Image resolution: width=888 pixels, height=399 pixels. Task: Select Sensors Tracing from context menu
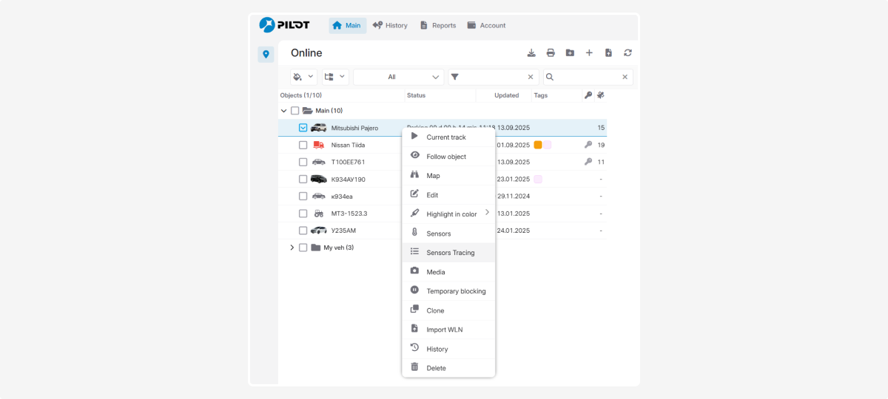[450, 253]
